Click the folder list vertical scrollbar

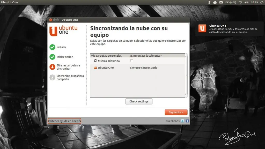point(186,75)
